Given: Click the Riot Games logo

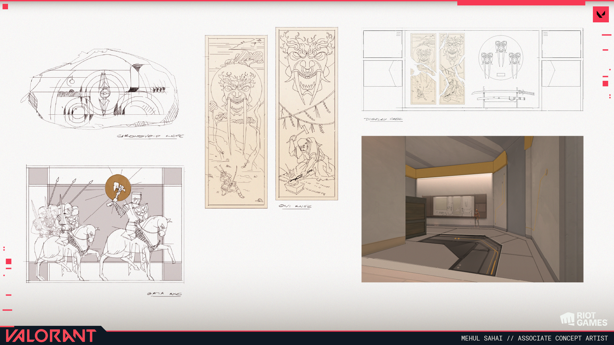Looking at the screenshot, I should pyautogui.click(x=584, y=319).
